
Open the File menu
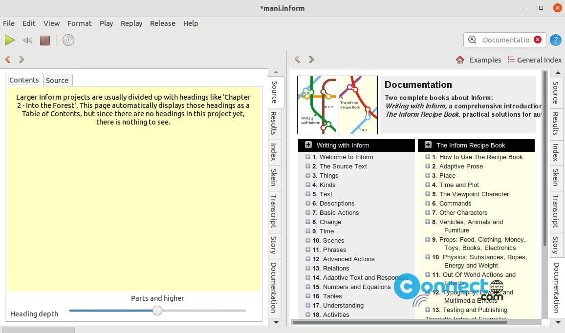[9, 23]
